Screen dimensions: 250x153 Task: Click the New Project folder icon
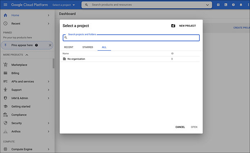(173, 26)
